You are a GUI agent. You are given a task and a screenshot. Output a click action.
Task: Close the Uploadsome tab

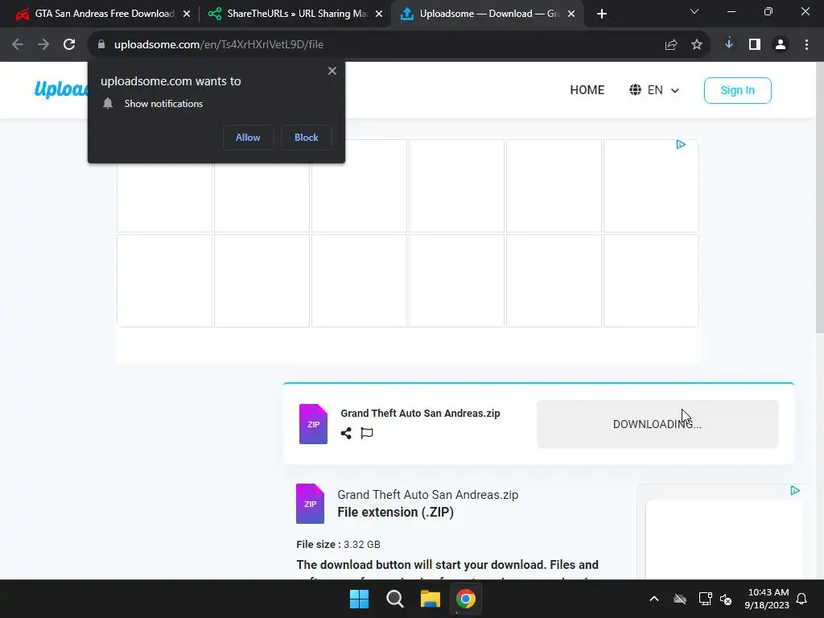coord(571,14)
